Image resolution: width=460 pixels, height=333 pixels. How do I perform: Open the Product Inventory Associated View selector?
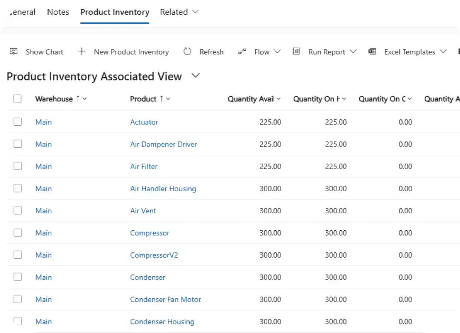point(195,75)
